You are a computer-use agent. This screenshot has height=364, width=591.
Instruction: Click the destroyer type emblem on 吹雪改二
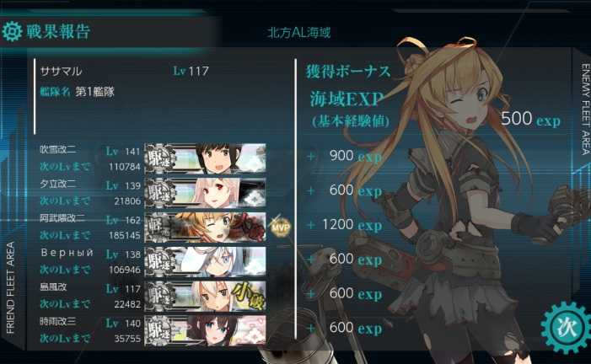point(160,158)
